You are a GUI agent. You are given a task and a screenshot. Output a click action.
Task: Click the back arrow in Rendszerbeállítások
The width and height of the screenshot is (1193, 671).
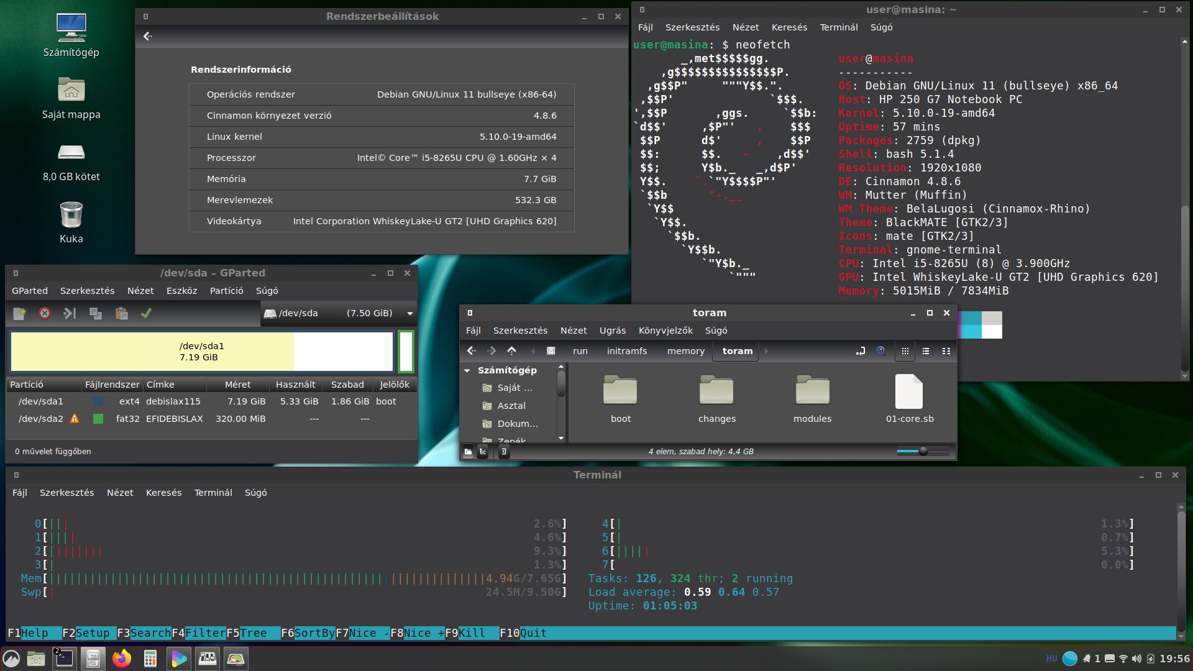147,36
